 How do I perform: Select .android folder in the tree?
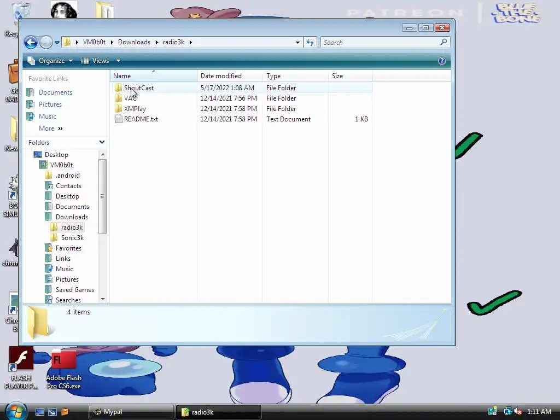[67, 176]
